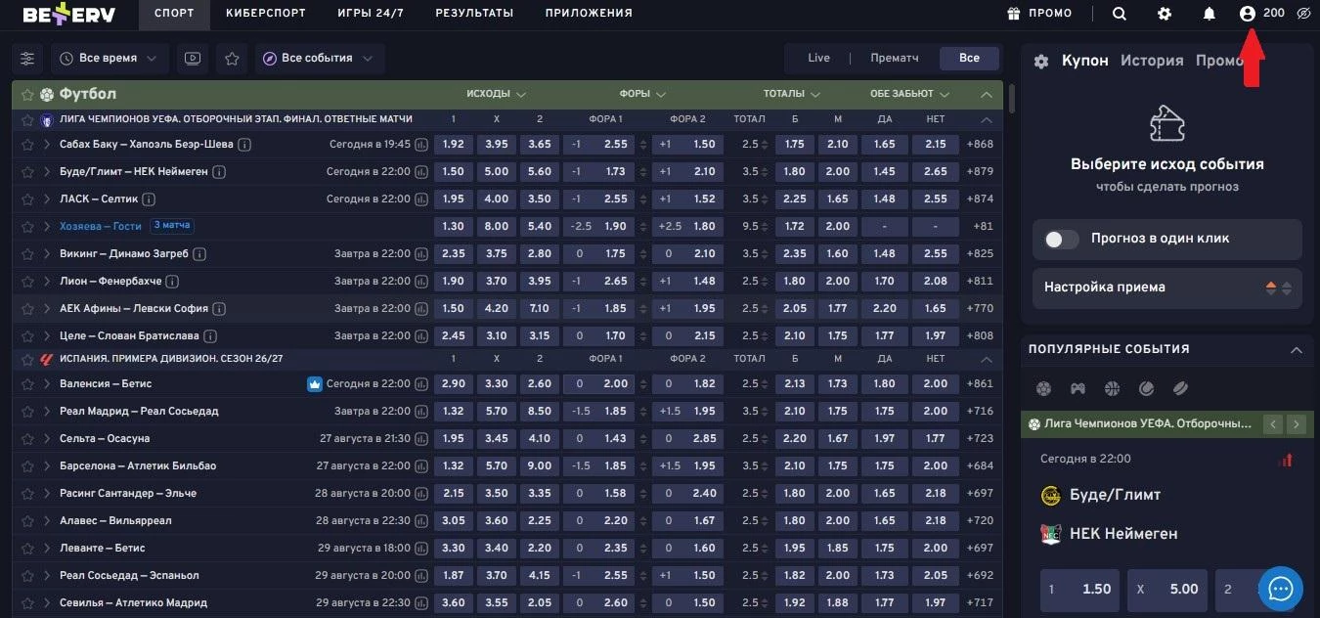
Task: Open statistics icon for Викинг – Динамо Загреб row
Action: coord(421,254)
